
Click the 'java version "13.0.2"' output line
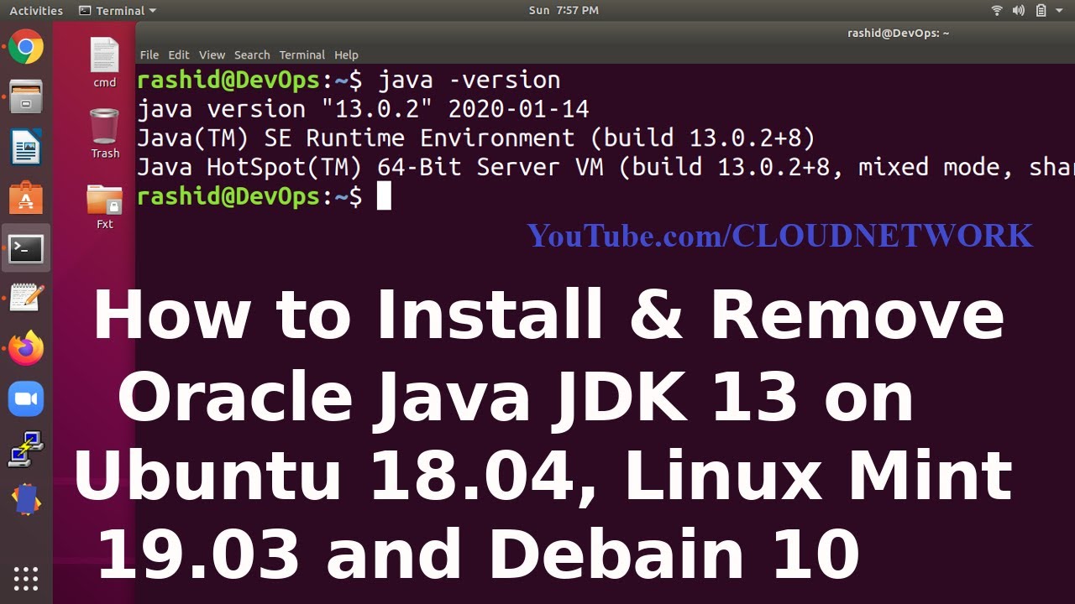(364, 110)
